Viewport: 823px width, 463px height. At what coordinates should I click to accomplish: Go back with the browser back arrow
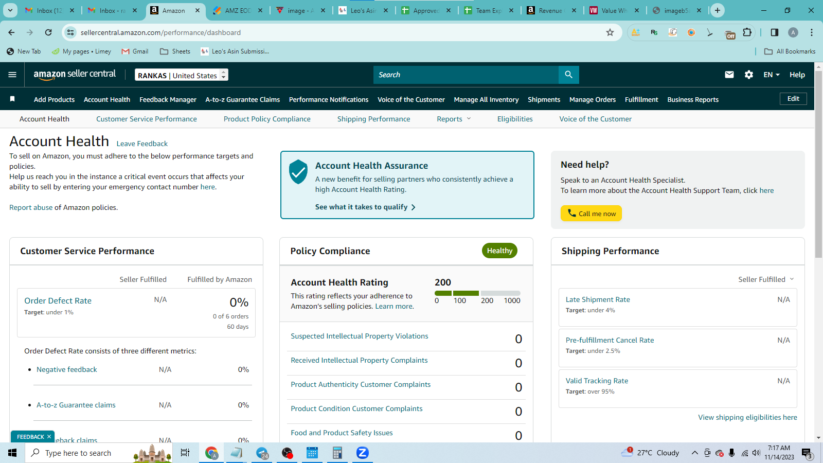coord(11,32)
